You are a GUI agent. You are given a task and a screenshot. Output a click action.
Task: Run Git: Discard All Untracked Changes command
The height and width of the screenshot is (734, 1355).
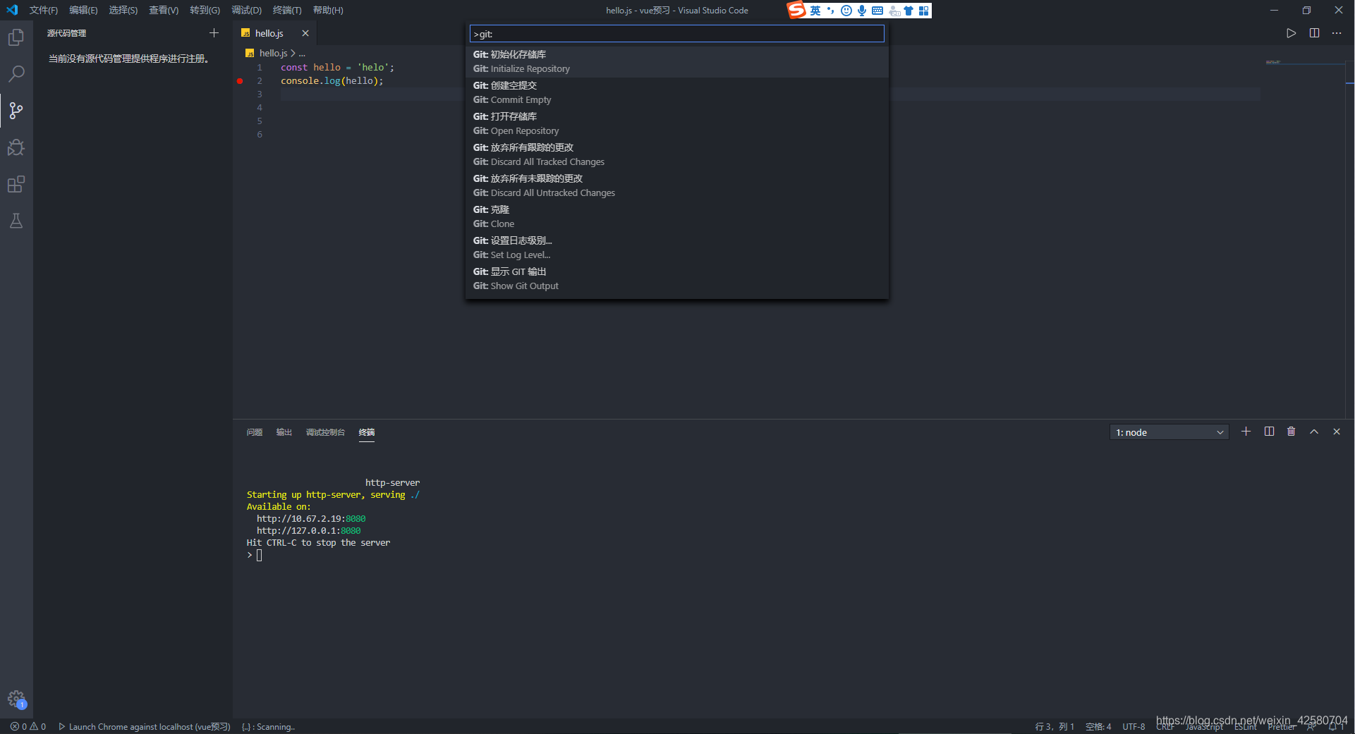[x=676, y=185]
